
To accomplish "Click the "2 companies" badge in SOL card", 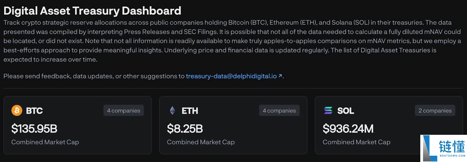I will click(x=435, y=111).
